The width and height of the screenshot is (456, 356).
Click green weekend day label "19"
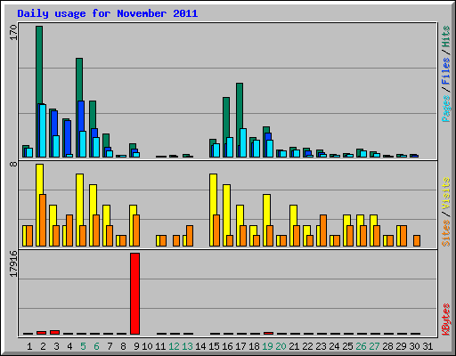[267, 346]
